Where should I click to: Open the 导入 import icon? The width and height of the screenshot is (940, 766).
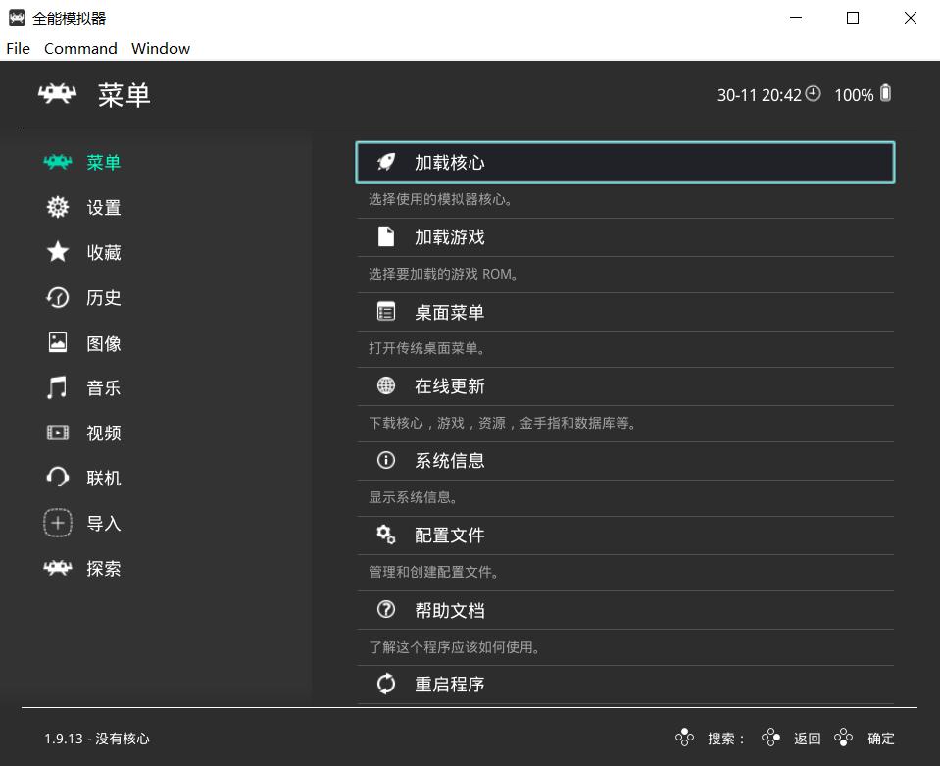pos(58,523)
